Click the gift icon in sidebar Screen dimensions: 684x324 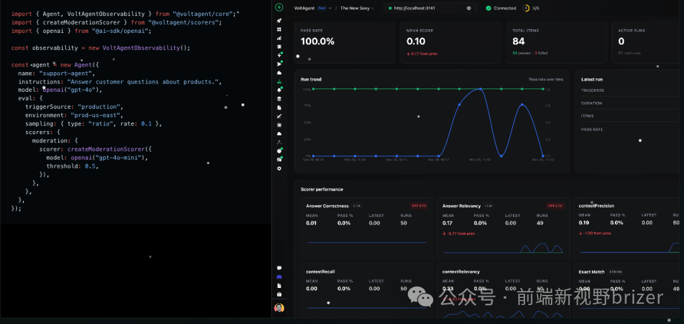click(279, 294)
